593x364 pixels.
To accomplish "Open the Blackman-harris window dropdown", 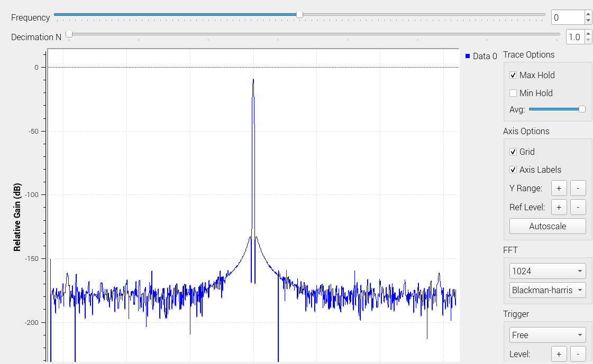I will click(x=548, y=290).
